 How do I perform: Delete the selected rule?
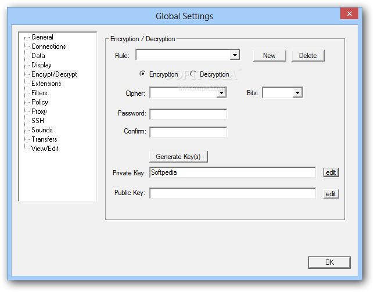coord(308,56)
